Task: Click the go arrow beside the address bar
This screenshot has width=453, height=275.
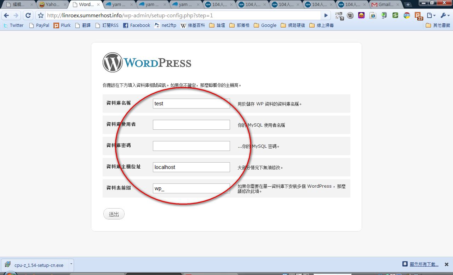Action: coord(326,16)
